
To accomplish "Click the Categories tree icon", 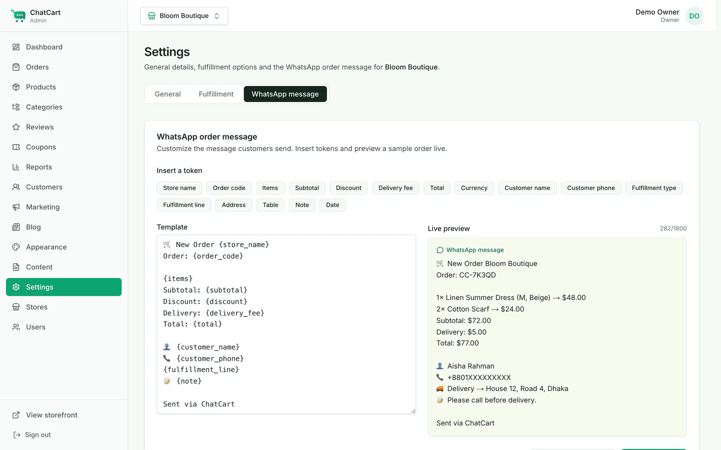I will tap(16, 107).
